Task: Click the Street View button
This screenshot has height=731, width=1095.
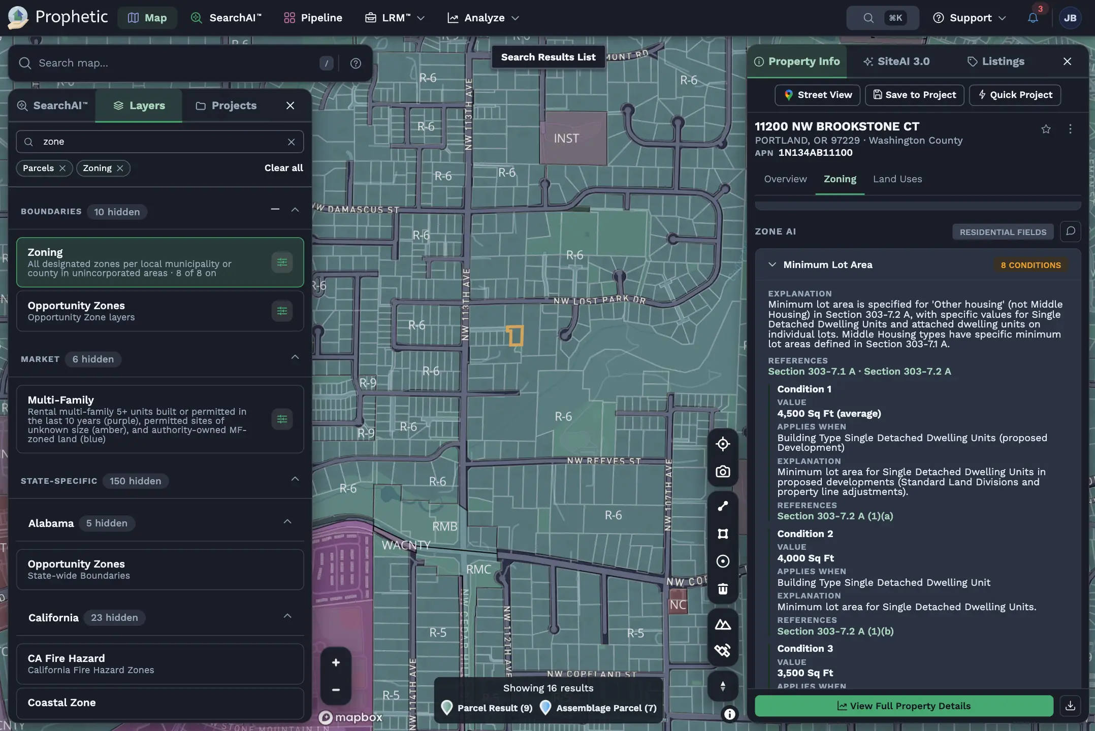Action: click(817, 95)
